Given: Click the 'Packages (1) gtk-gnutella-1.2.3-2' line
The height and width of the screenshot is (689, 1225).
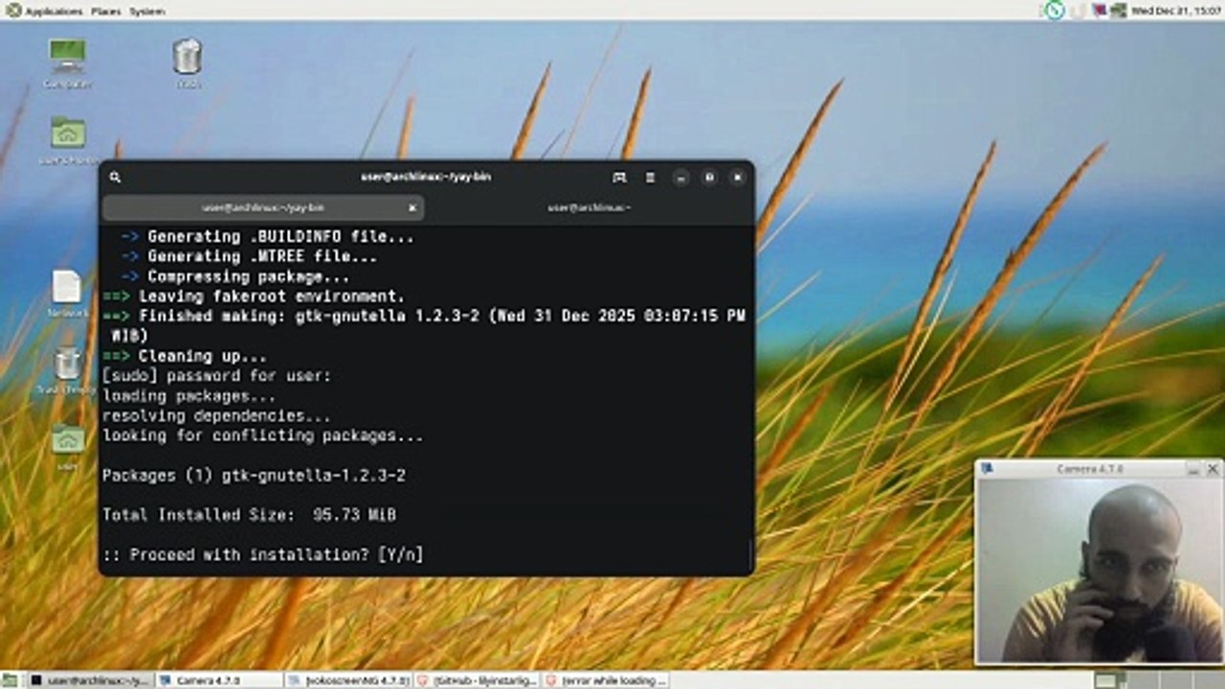Looking at the screenshot, I should (254, 476).
